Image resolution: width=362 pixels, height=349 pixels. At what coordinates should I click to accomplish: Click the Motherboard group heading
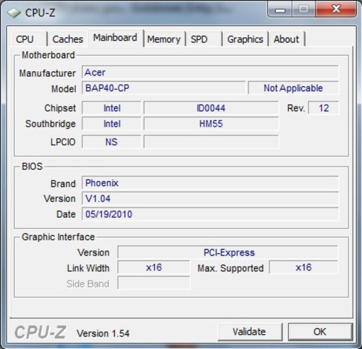48,55
